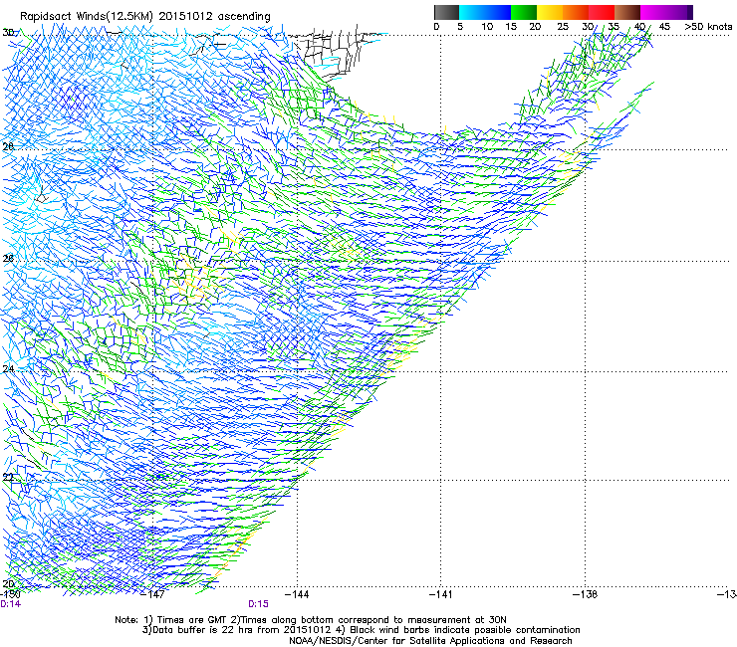Click the longitude label '-144'

click(298, 594)
